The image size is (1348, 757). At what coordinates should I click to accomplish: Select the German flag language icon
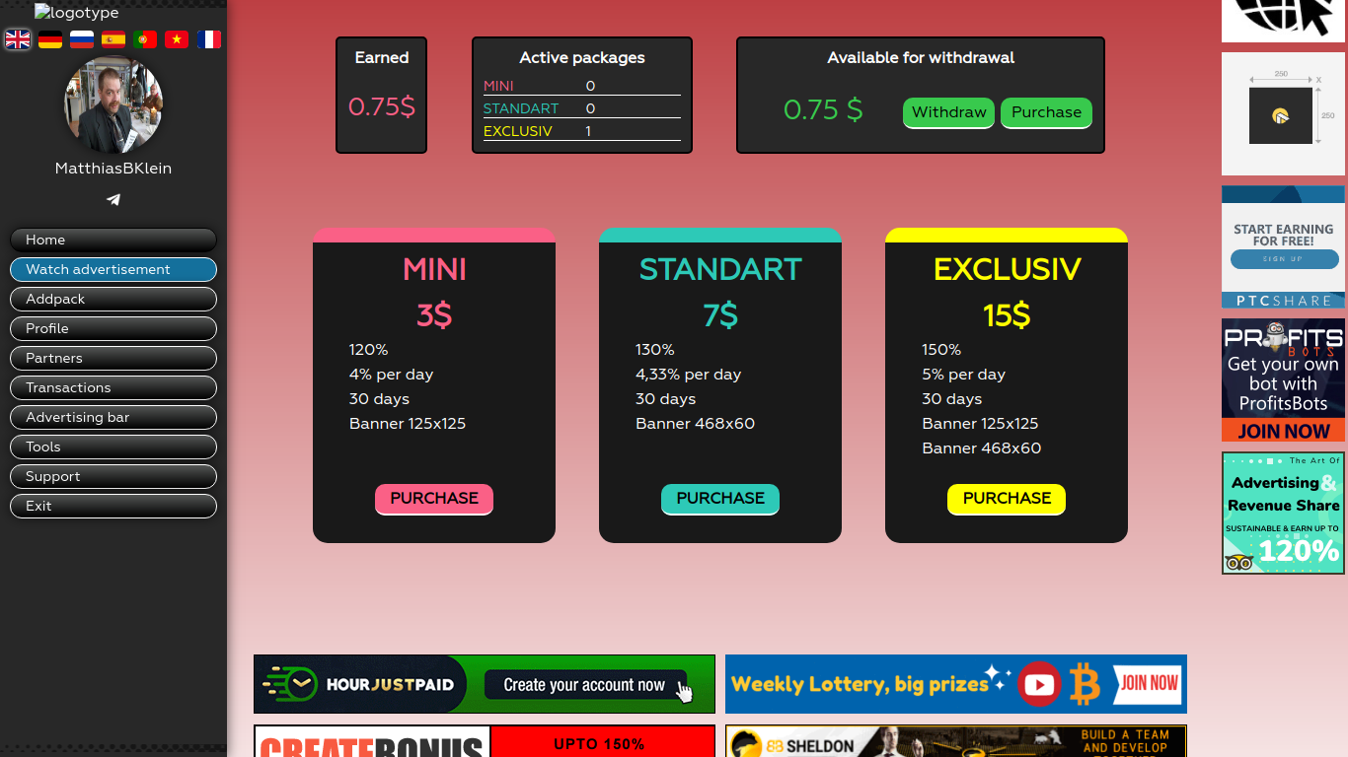[50, 39]
